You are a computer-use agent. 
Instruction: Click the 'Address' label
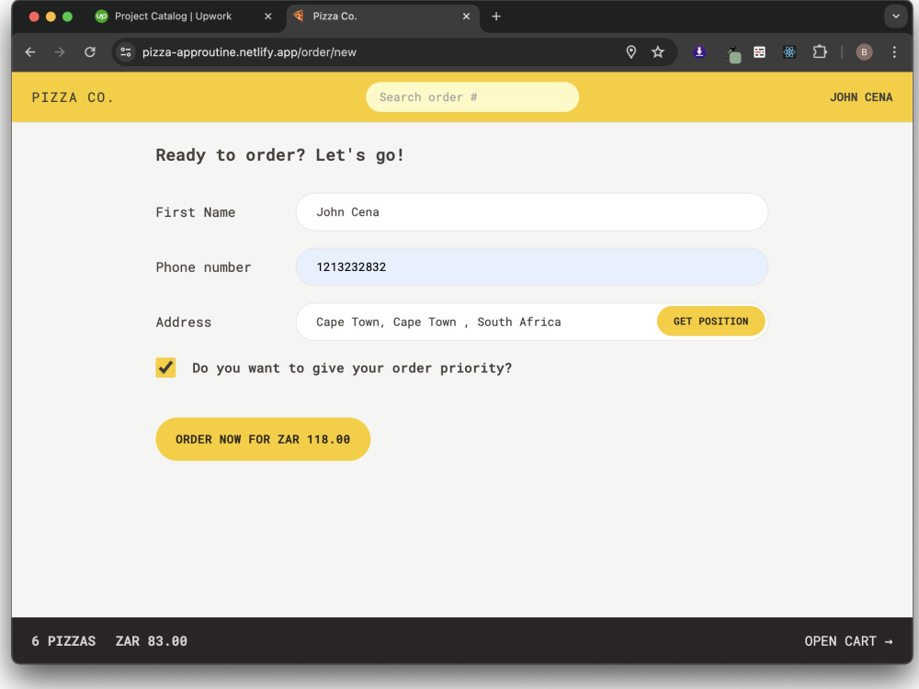(x=184, y=322)
